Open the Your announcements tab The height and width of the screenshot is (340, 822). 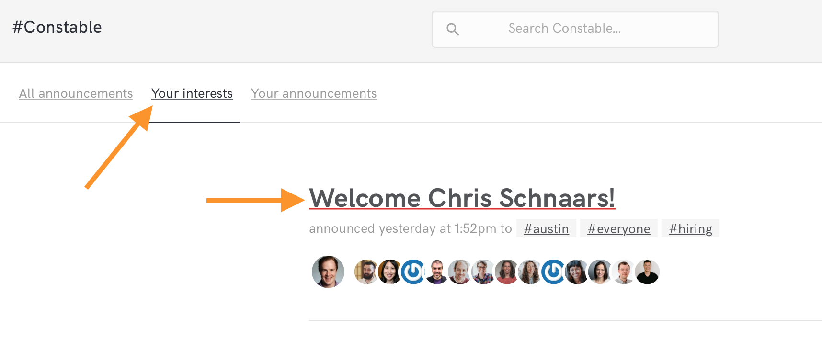click(x=313, y=93)
